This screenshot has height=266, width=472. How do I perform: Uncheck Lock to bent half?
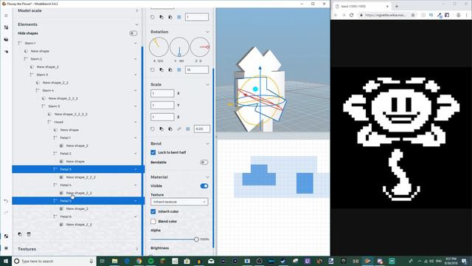(x=153, y=152)
